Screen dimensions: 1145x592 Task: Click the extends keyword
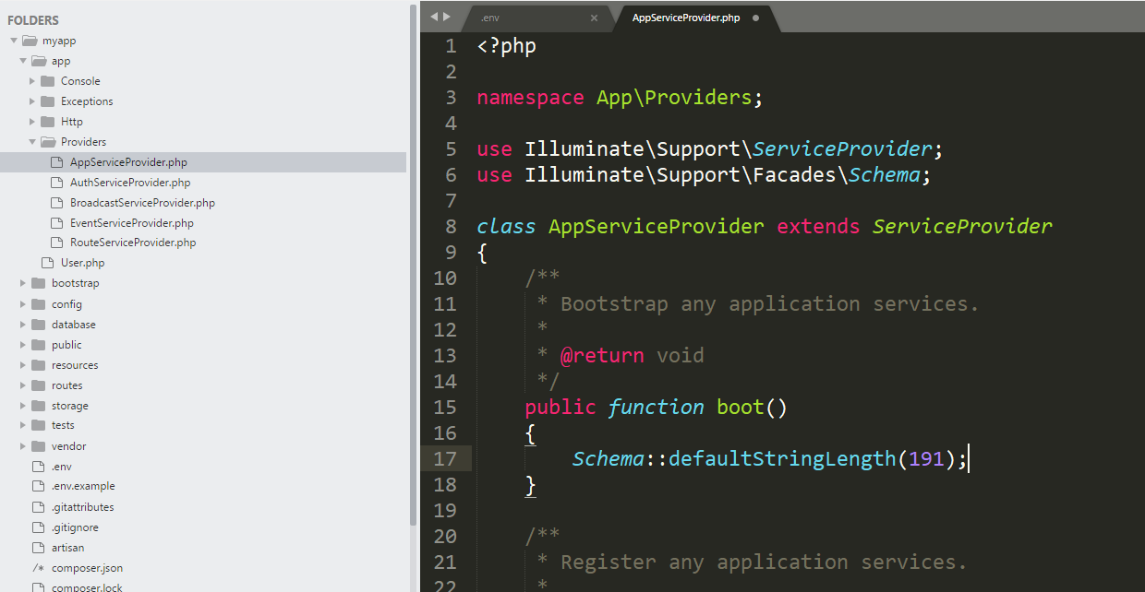pos(819,227)
